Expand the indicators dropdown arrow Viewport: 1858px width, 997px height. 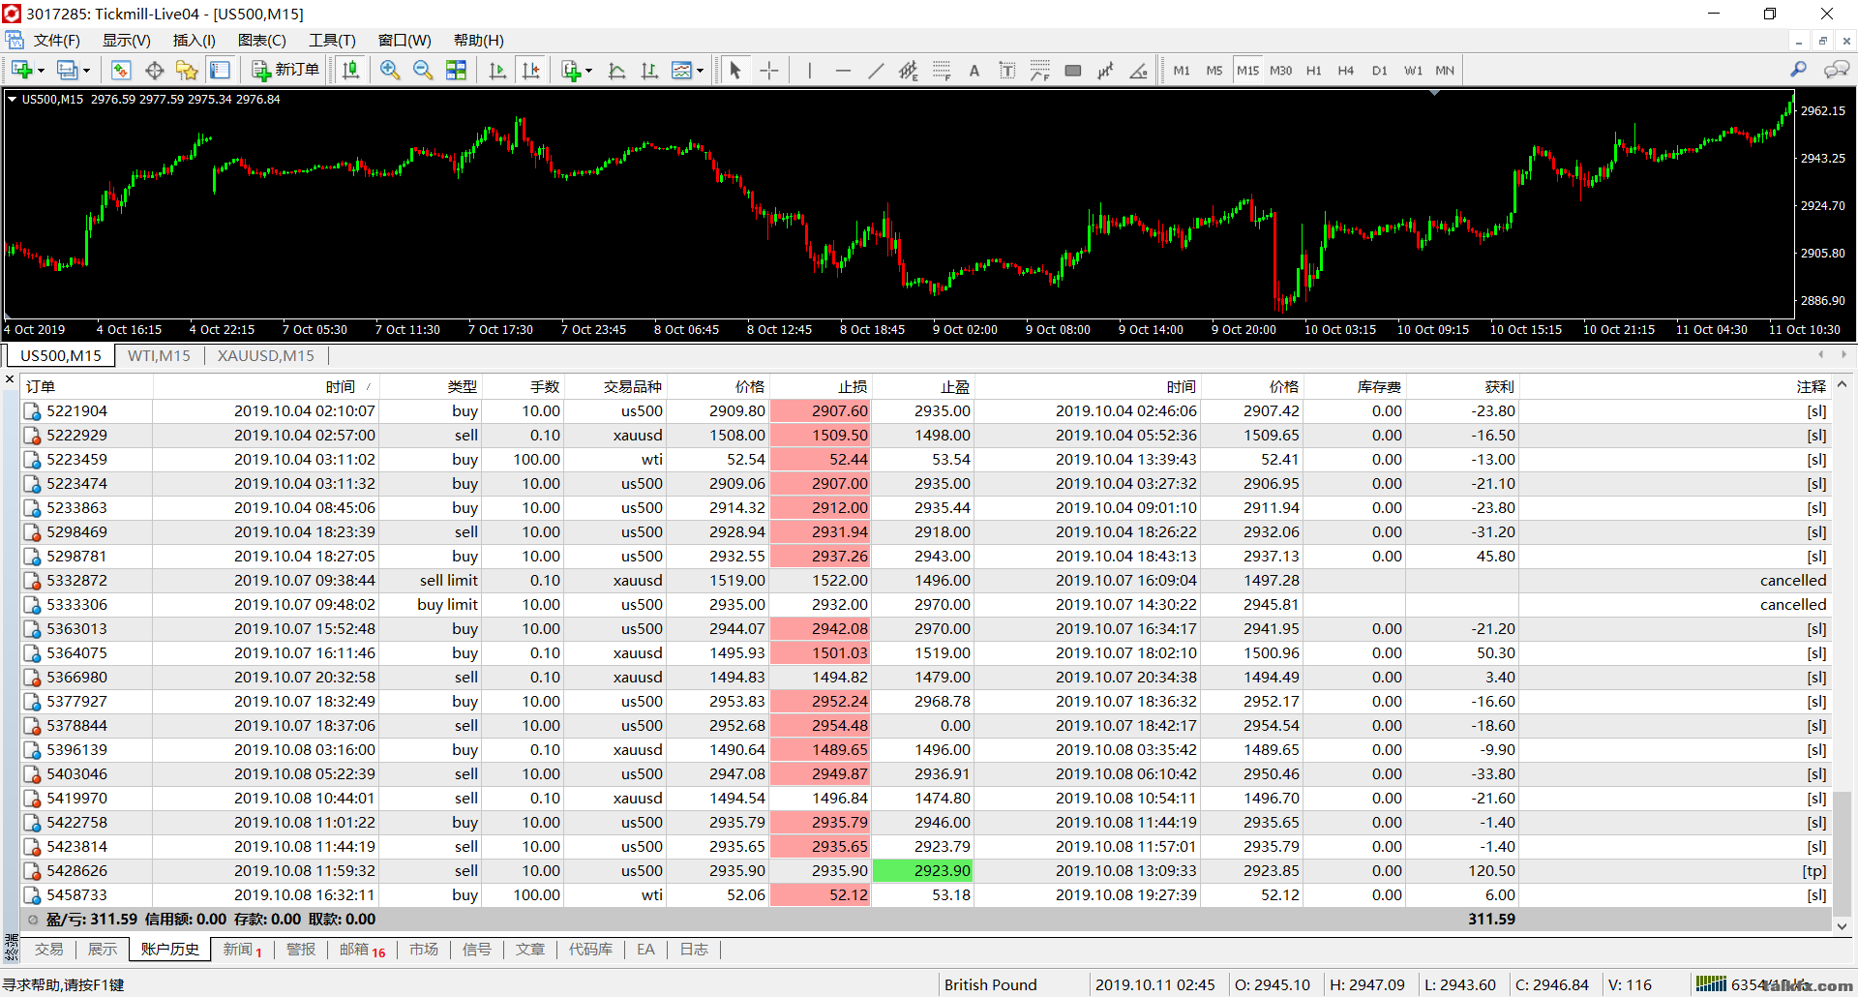coord(588,70)
